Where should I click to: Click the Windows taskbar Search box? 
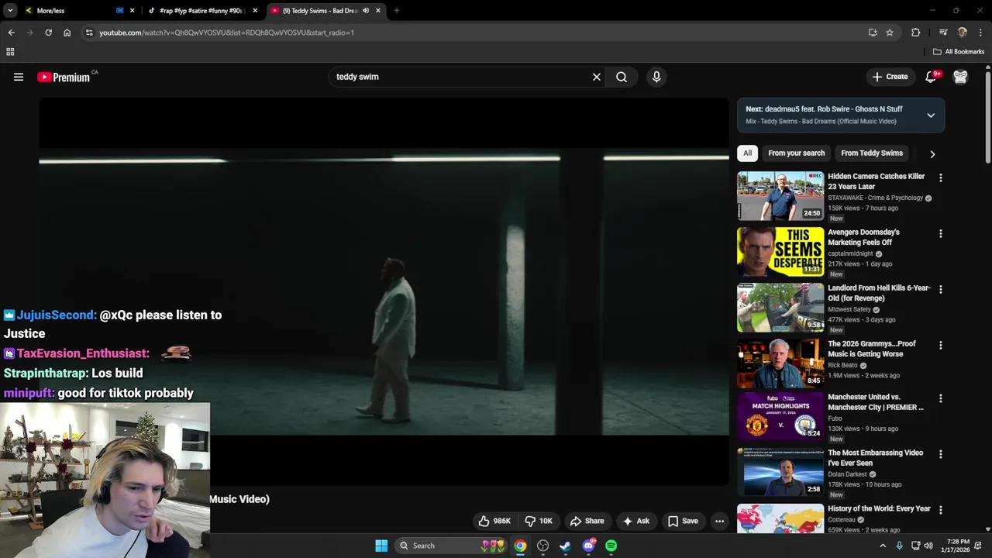tap(451, 546)
